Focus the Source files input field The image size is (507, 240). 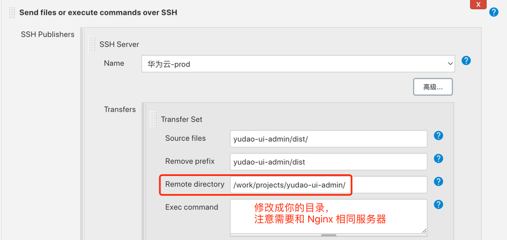click(x=328, y=139)
